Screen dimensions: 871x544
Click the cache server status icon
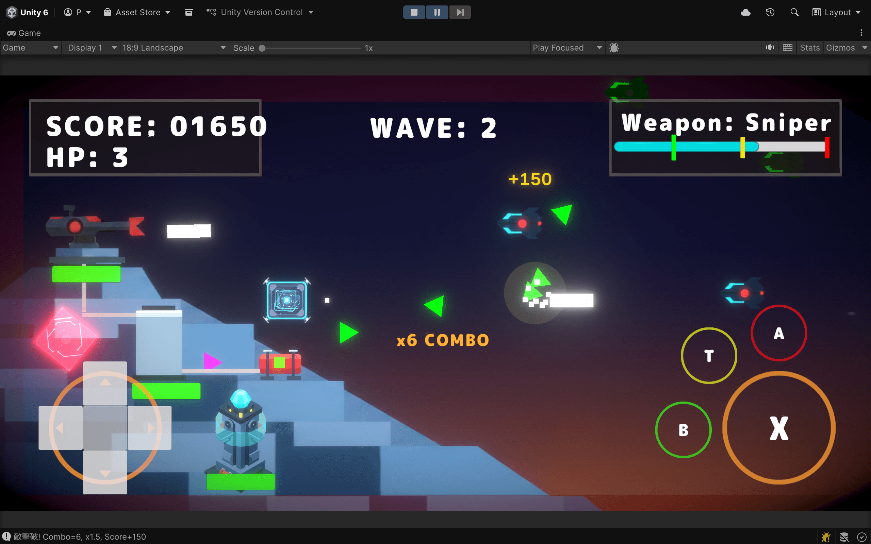844,537
